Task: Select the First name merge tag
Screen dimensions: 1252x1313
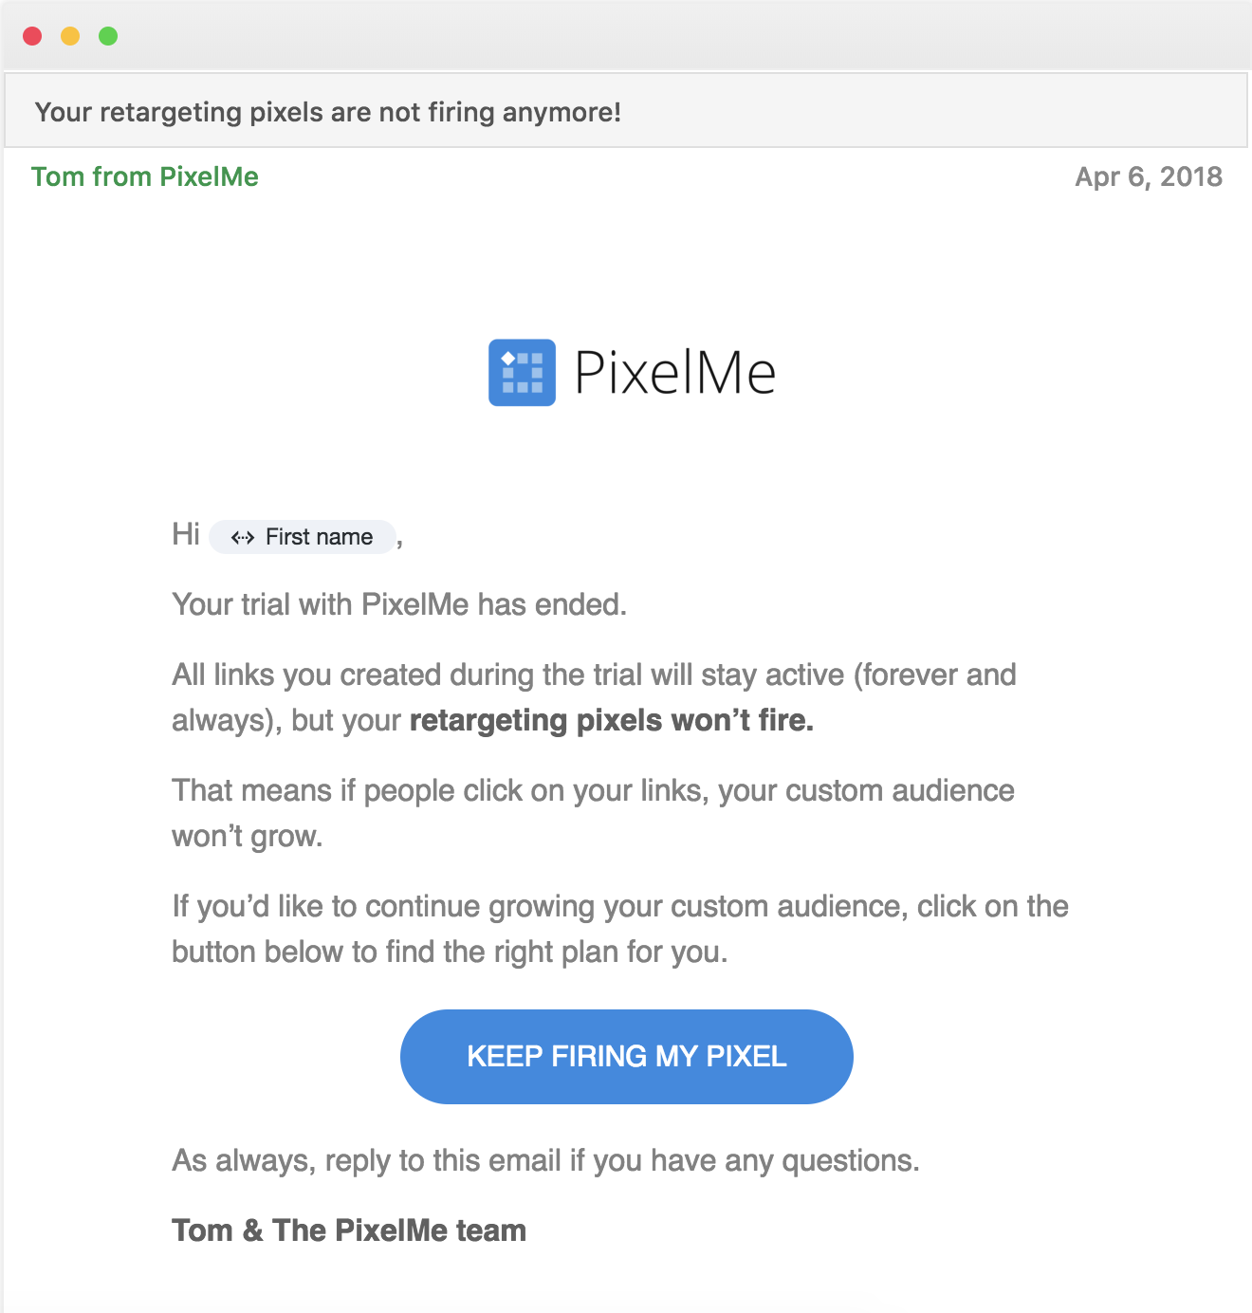Action: pos(302,537)
